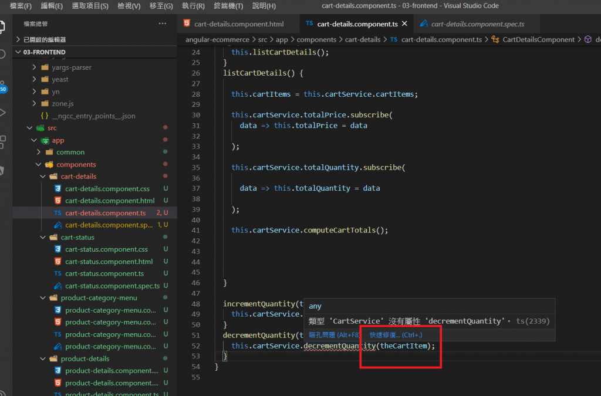This screenshot has height=396, width=601.
Task: Expand the yargs-parser folder
Action: tap(71, 67)
